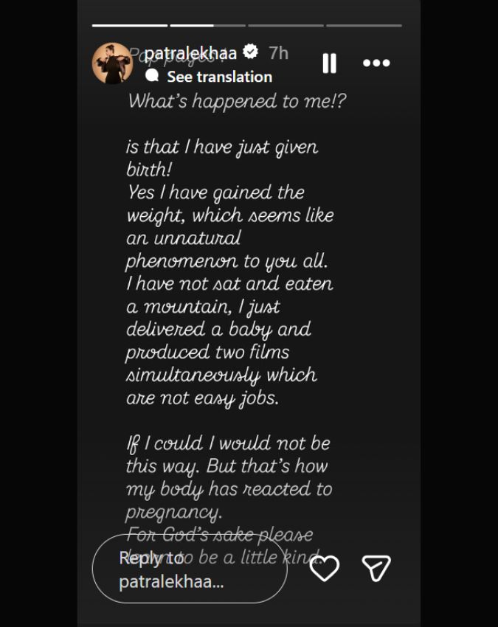Pause the story playback
Viewport: 498px width, 627px height.
[x=330, y=63]
